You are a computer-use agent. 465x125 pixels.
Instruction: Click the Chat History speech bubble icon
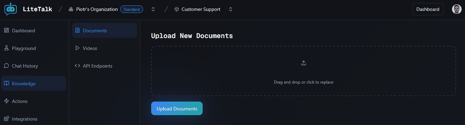pyautogui.click(x=6, y=66)
